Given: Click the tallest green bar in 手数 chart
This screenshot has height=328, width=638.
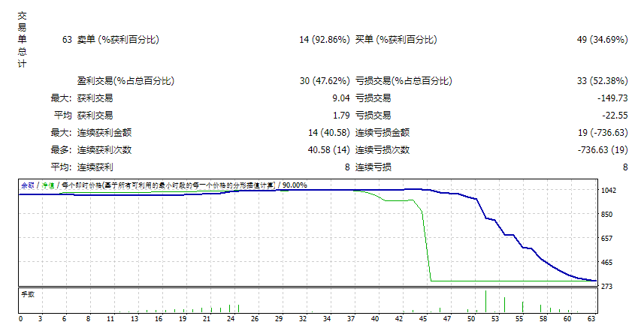Looking at the screenshot, I should click(x=485, y=301).
